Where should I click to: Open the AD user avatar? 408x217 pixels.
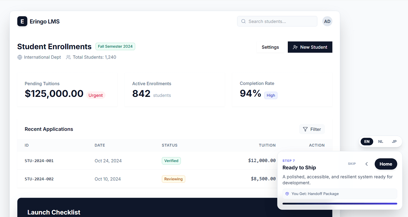(x=327, y=21)
